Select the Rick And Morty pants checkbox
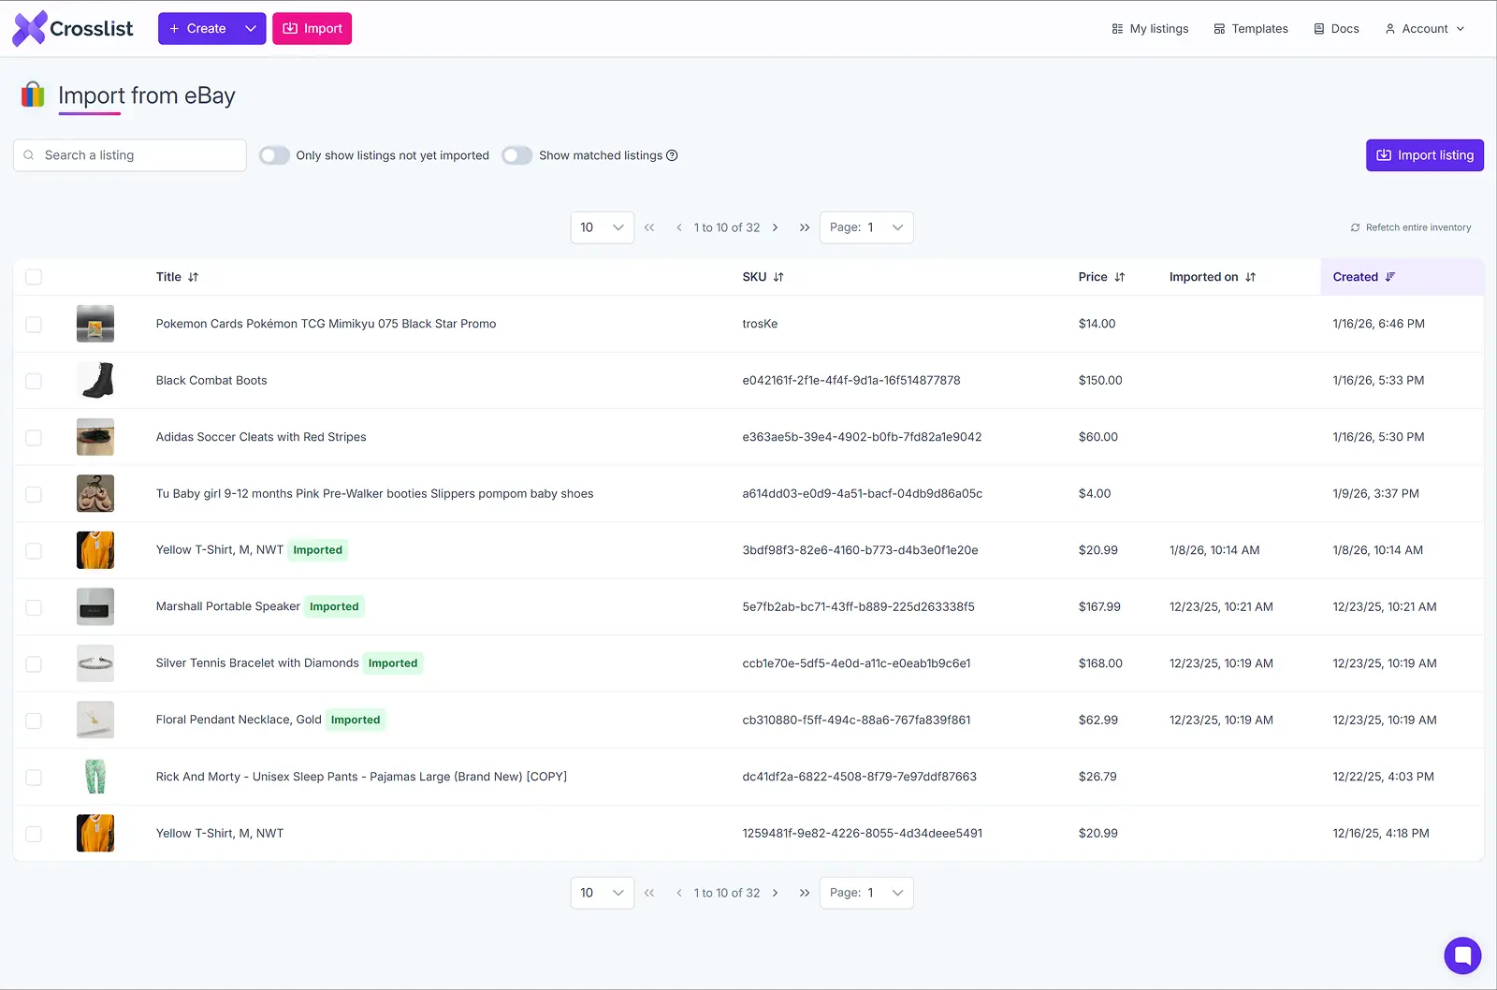 34,778
